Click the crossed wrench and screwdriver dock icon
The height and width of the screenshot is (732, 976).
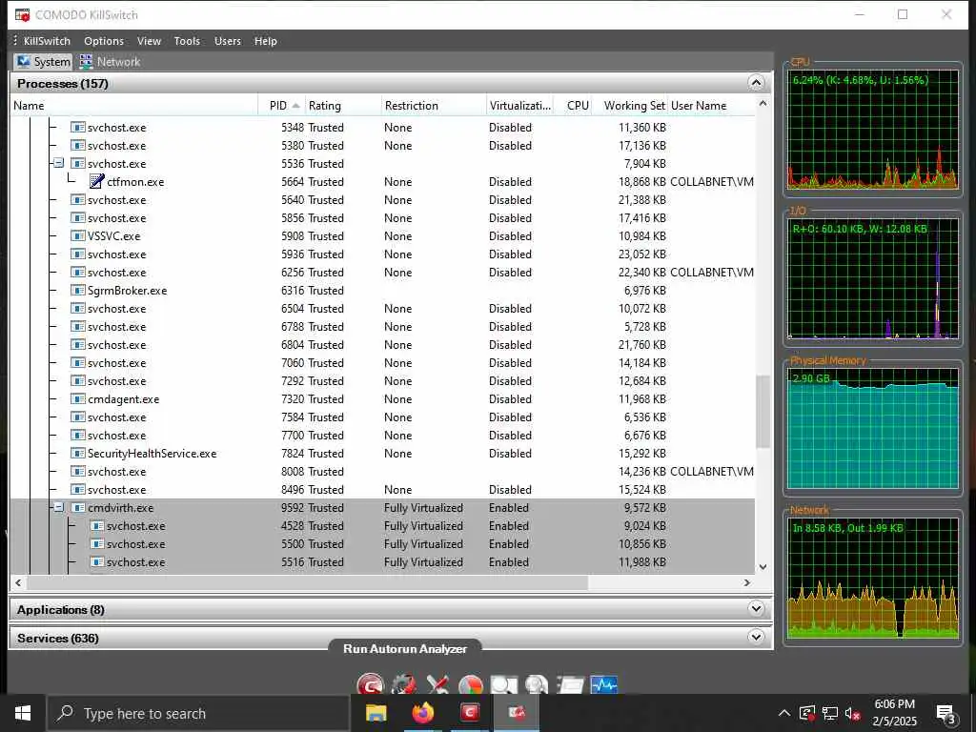(437, 684)
